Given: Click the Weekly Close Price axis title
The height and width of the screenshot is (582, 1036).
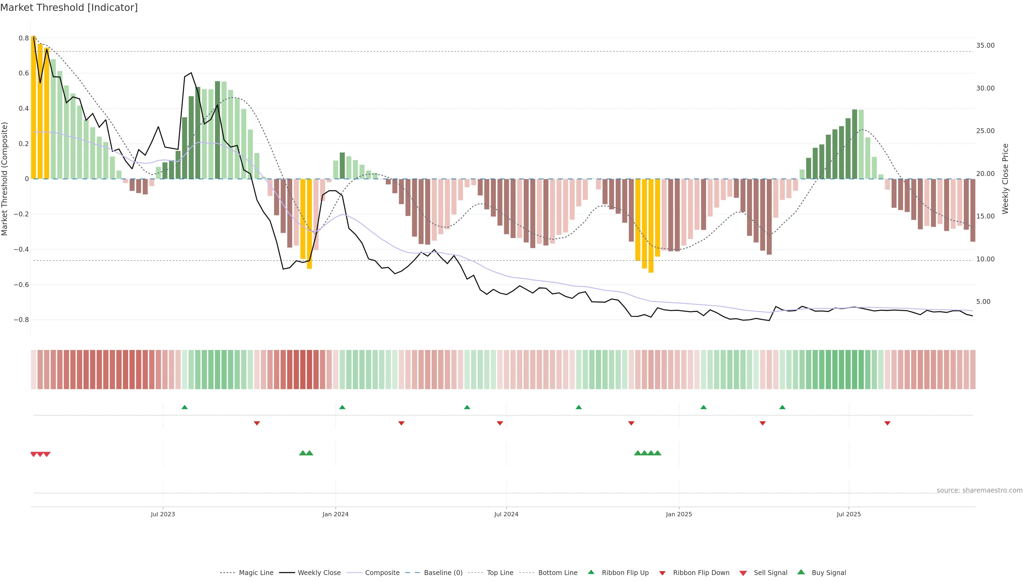Looking at the screenshot, I should pos(1005,179).
